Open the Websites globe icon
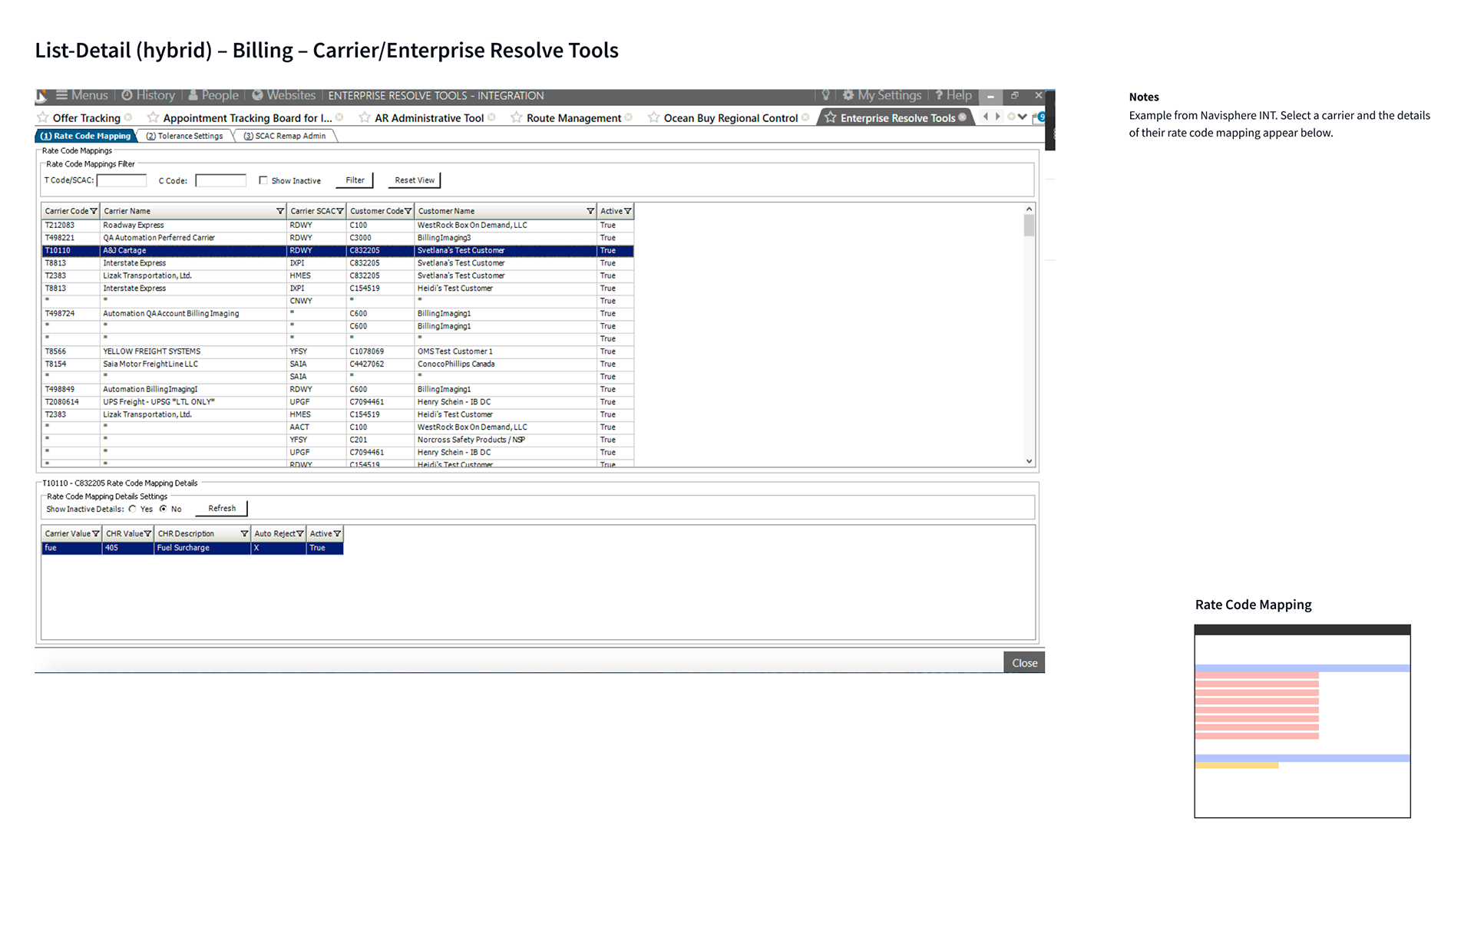This screenshot has width=1474, height=943. coord(258,95)
